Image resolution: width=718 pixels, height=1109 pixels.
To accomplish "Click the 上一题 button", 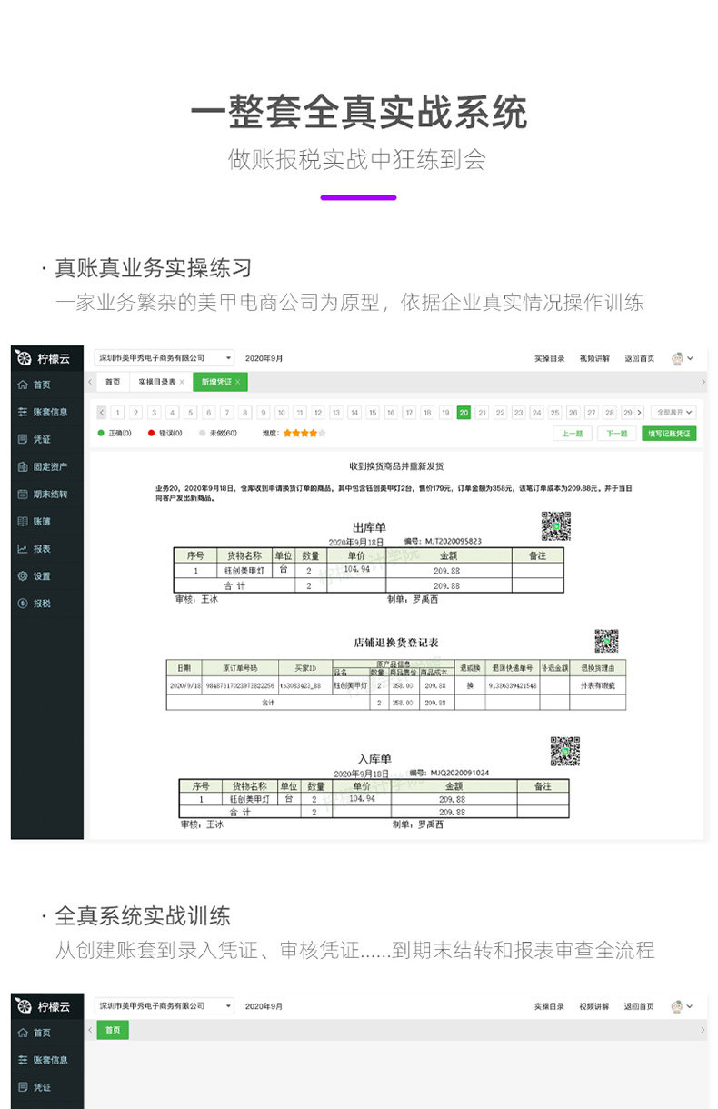I will pos(573,434).
